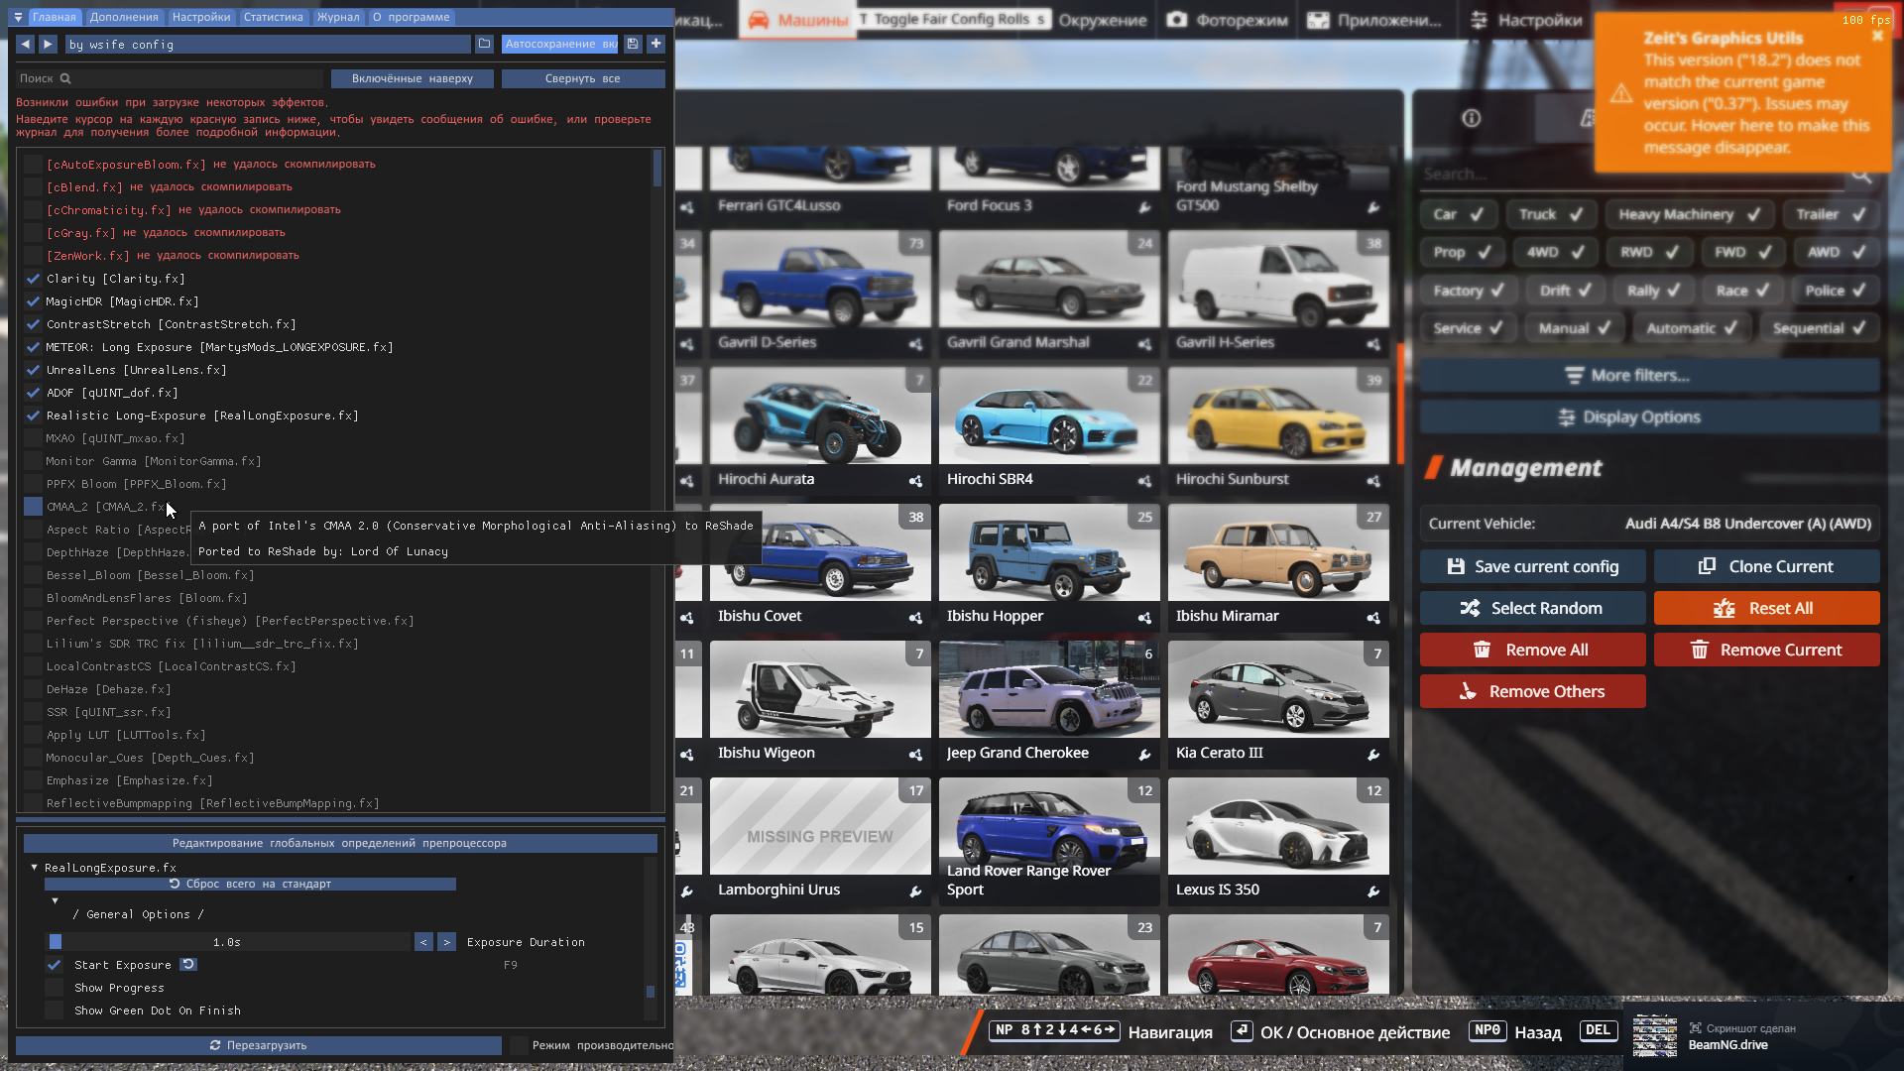Image resolution: width=1904 pixels, height=1071 pixels.
Task: Click the Ford Focus 3 wrench icon
Action: tap(1144, 207)
